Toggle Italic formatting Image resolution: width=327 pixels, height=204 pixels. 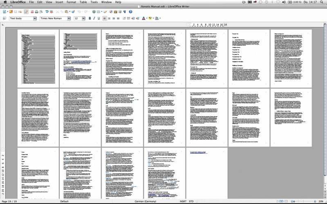pyautogui.click(x=94, y=18)
